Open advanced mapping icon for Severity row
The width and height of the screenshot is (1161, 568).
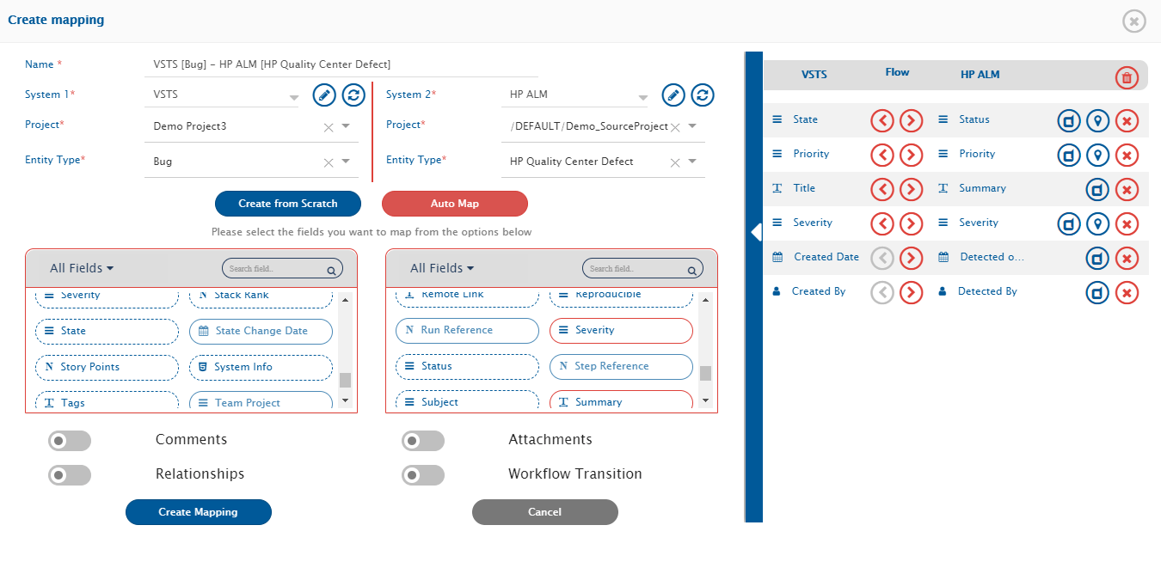pos(1068,224)
